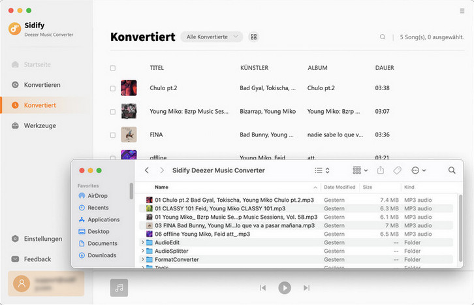This screenshot has height=305, width=474.
Task: Click Finder search magnifier icon
Action: [452, 170]
